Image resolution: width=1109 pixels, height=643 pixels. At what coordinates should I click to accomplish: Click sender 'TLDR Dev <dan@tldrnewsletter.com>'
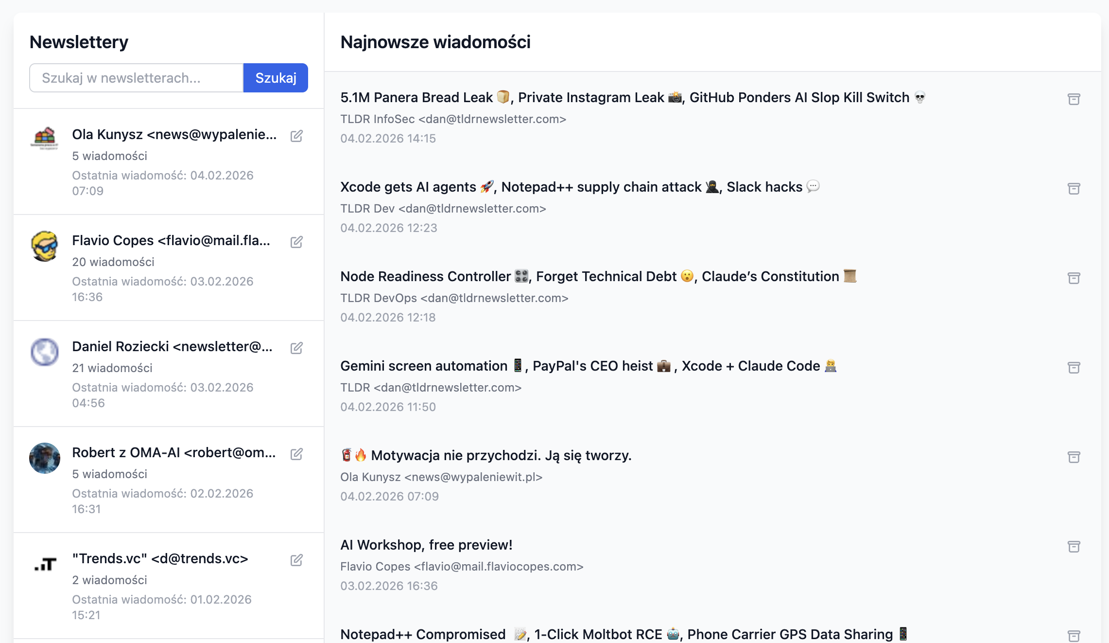[443, 209]
